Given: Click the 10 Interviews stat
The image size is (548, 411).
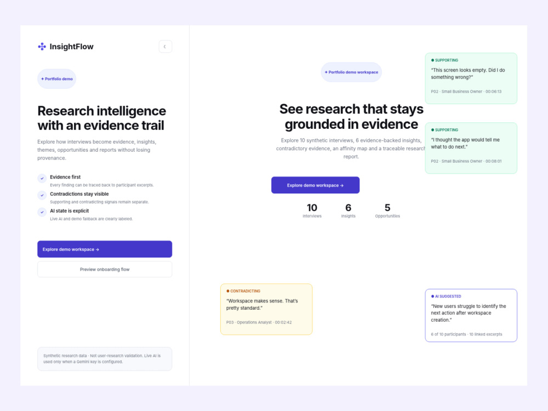Looking at the screenshot, I should coord(312,211).
